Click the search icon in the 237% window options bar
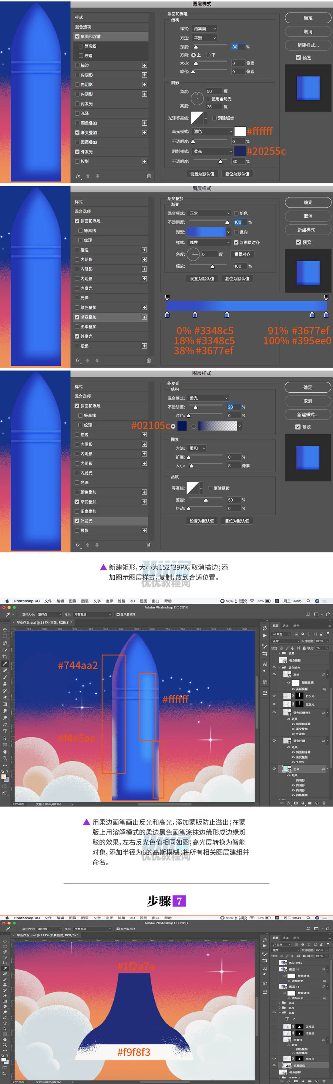This screenshot has height=1084, width=333. (308, 614)
